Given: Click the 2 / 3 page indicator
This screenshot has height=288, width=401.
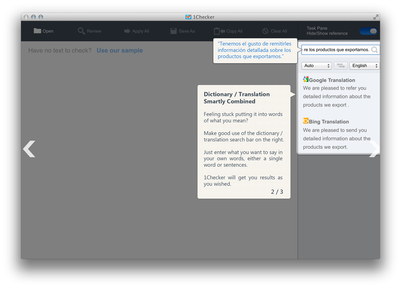Looking at the screenshot, I should pos(277,192).
